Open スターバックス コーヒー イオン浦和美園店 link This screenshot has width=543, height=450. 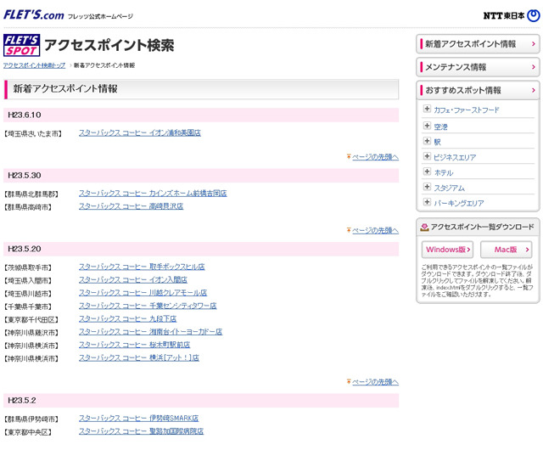click(x=139, y=133)
